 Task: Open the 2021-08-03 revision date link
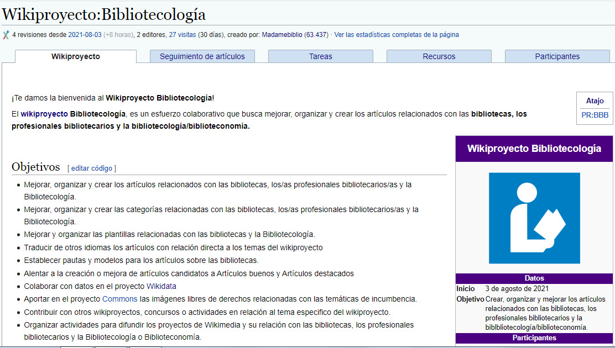click(x=85, y=34)
